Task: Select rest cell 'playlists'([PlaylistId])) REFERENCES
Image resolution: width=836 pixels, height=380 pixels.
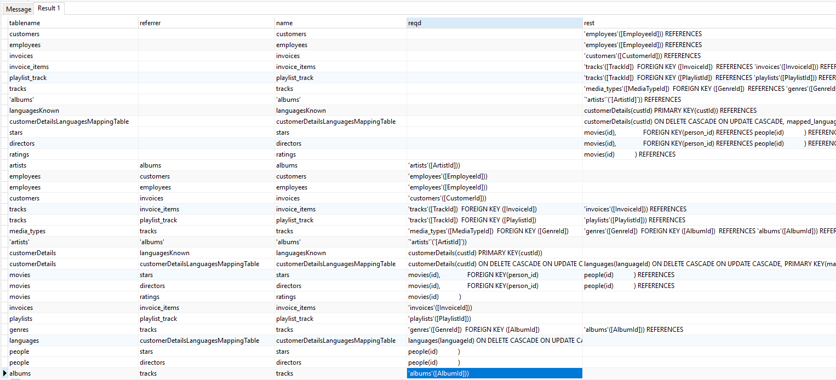Action: click(709, 220)
